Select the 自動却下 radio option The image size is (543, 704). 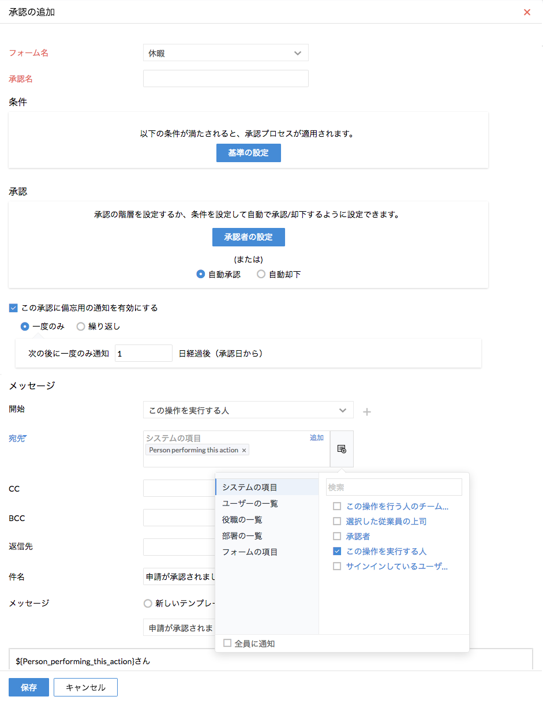point(261,275)
